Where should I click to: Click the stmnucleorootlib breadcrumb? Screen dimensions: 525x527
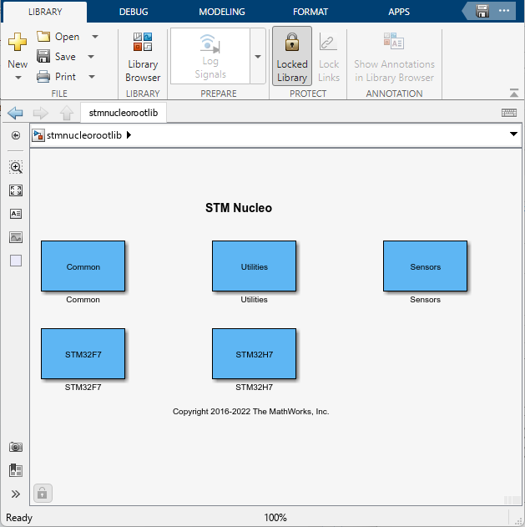(x=85, y=134)
